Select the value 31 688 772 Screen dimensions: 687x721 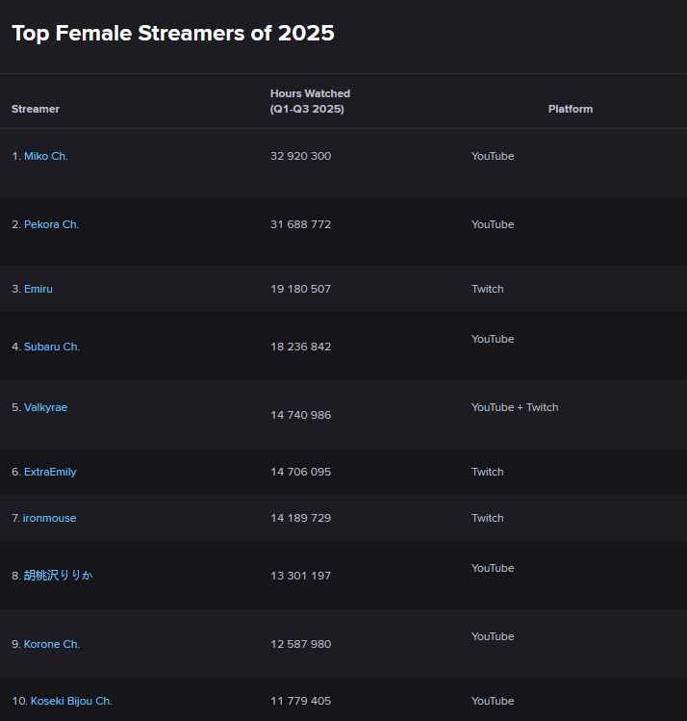click(300, 224)
